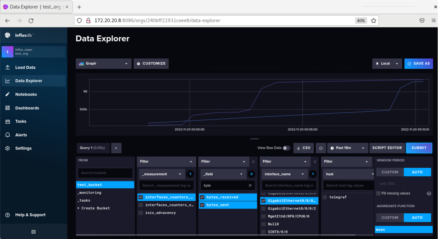Image resolution: width=438 pixels, height=239 pixels.
Task: Click + Create Bucket
Action: 94,208
